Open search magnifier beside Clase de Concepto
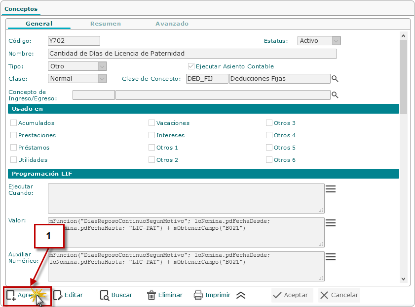This screenshot has width=415, height=307. point(335,79)
